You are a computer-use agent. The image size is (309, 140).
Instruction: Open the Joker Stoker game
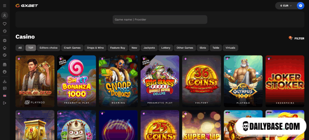[285, 81]
